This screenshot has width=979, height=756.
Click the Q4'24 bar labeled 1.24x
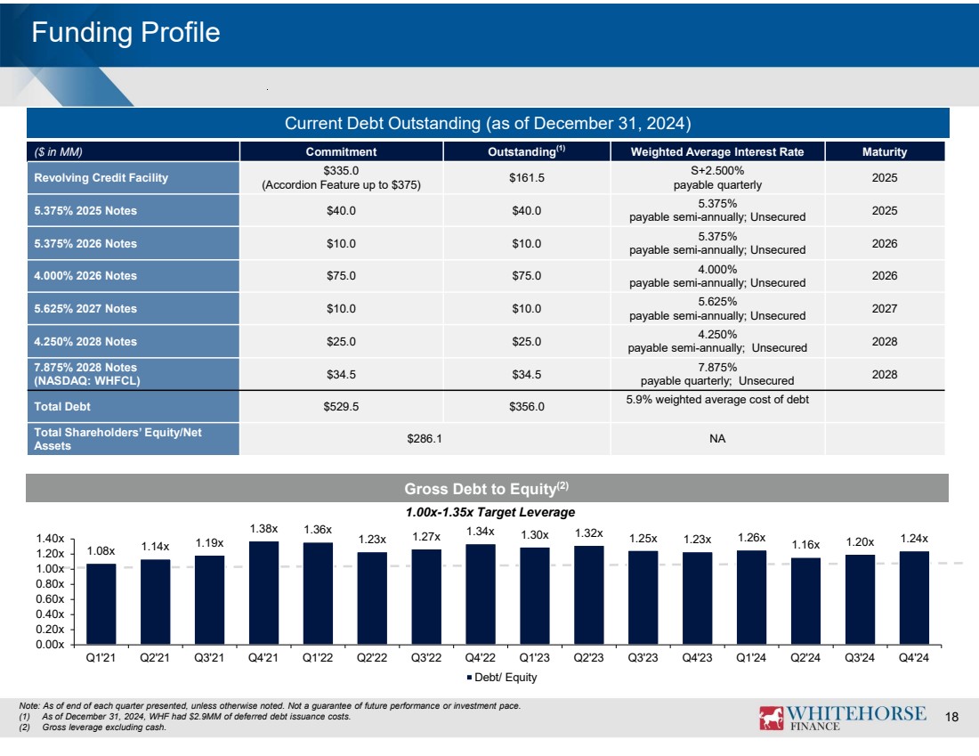click(914, 597)
